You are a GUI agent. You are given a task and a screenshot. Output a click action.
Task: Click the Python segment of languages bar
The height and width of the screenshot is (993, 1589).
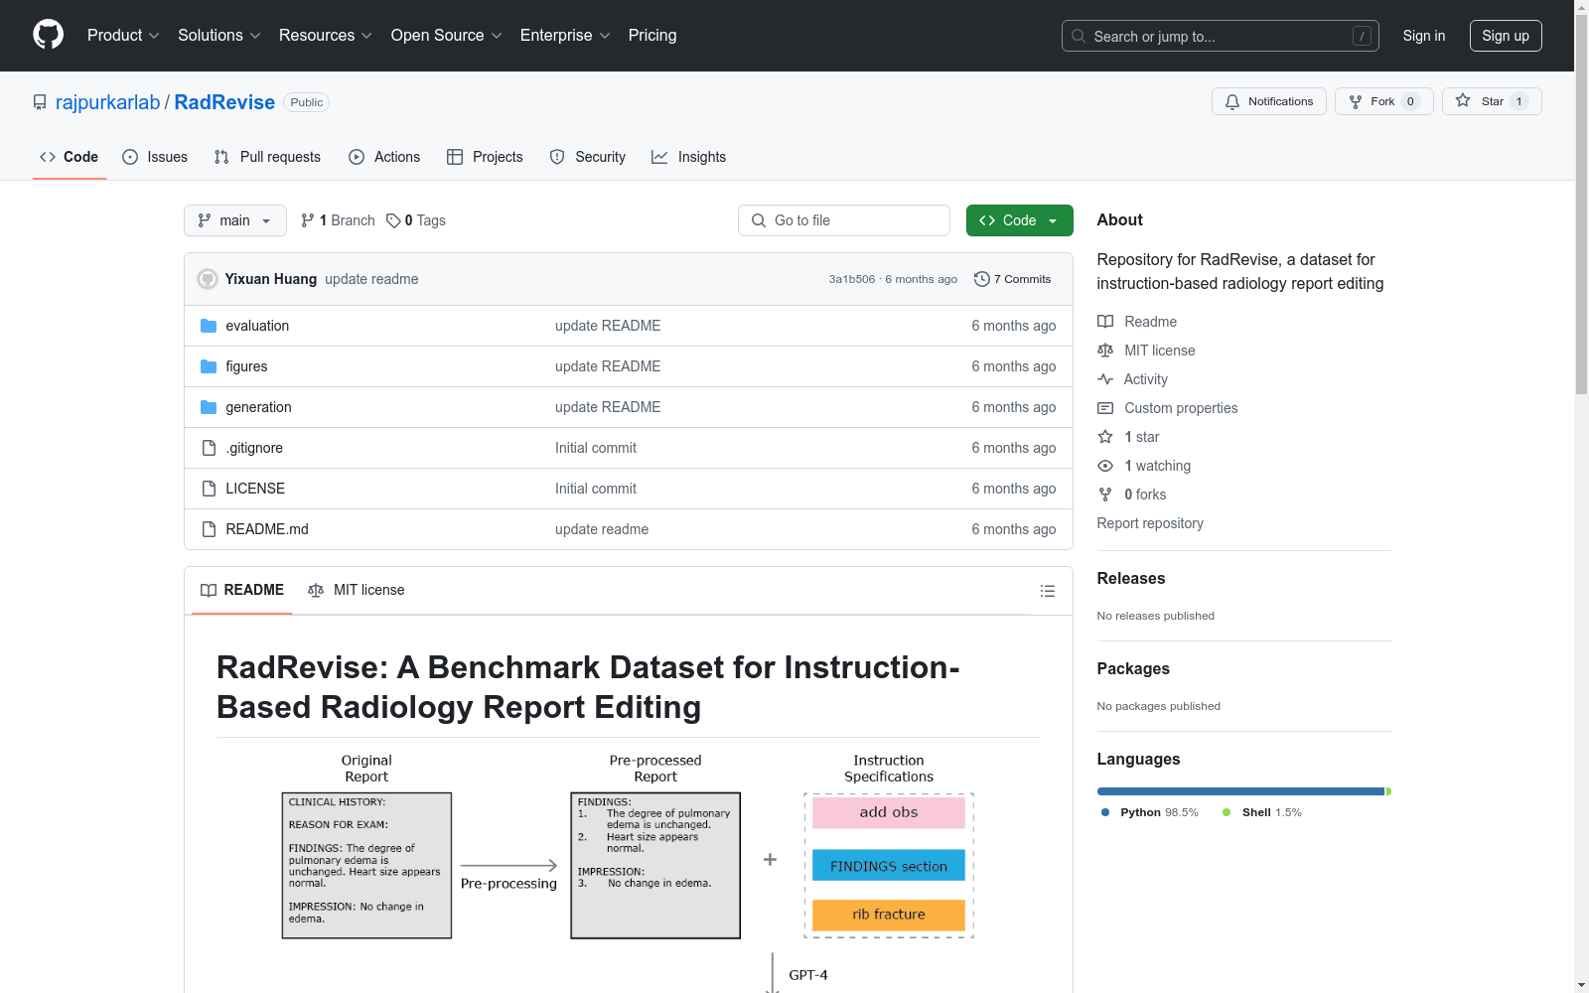(1240, 791)
